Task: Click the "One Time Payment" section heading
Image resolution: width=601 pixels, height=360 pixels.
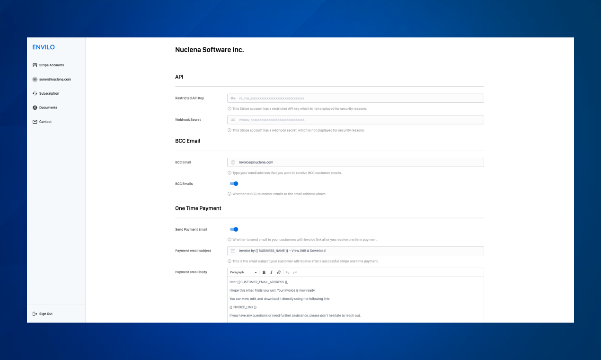Action: tap(198, 208)
